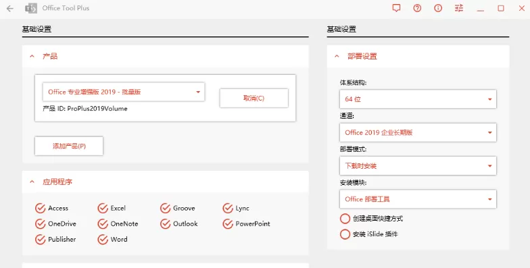Click the 部署模式 label

(353, 149)
